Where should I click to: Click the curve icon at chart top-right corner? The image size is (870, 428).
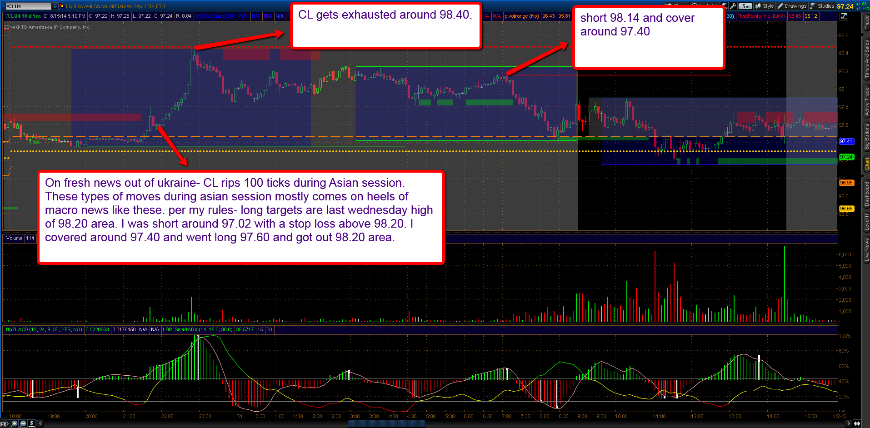[844, 16]
